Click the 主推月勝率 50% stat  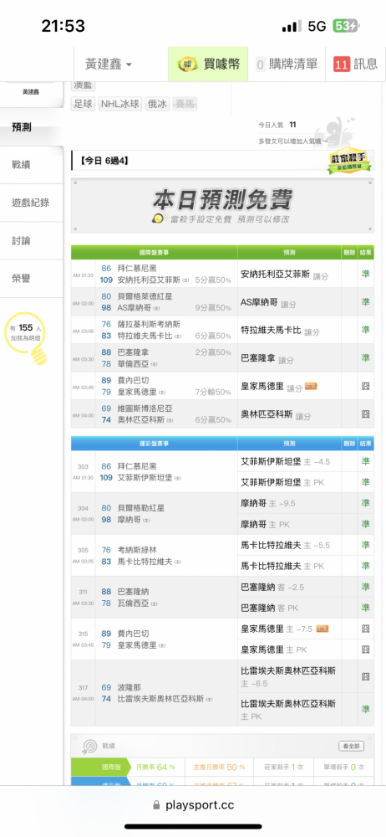219,767
